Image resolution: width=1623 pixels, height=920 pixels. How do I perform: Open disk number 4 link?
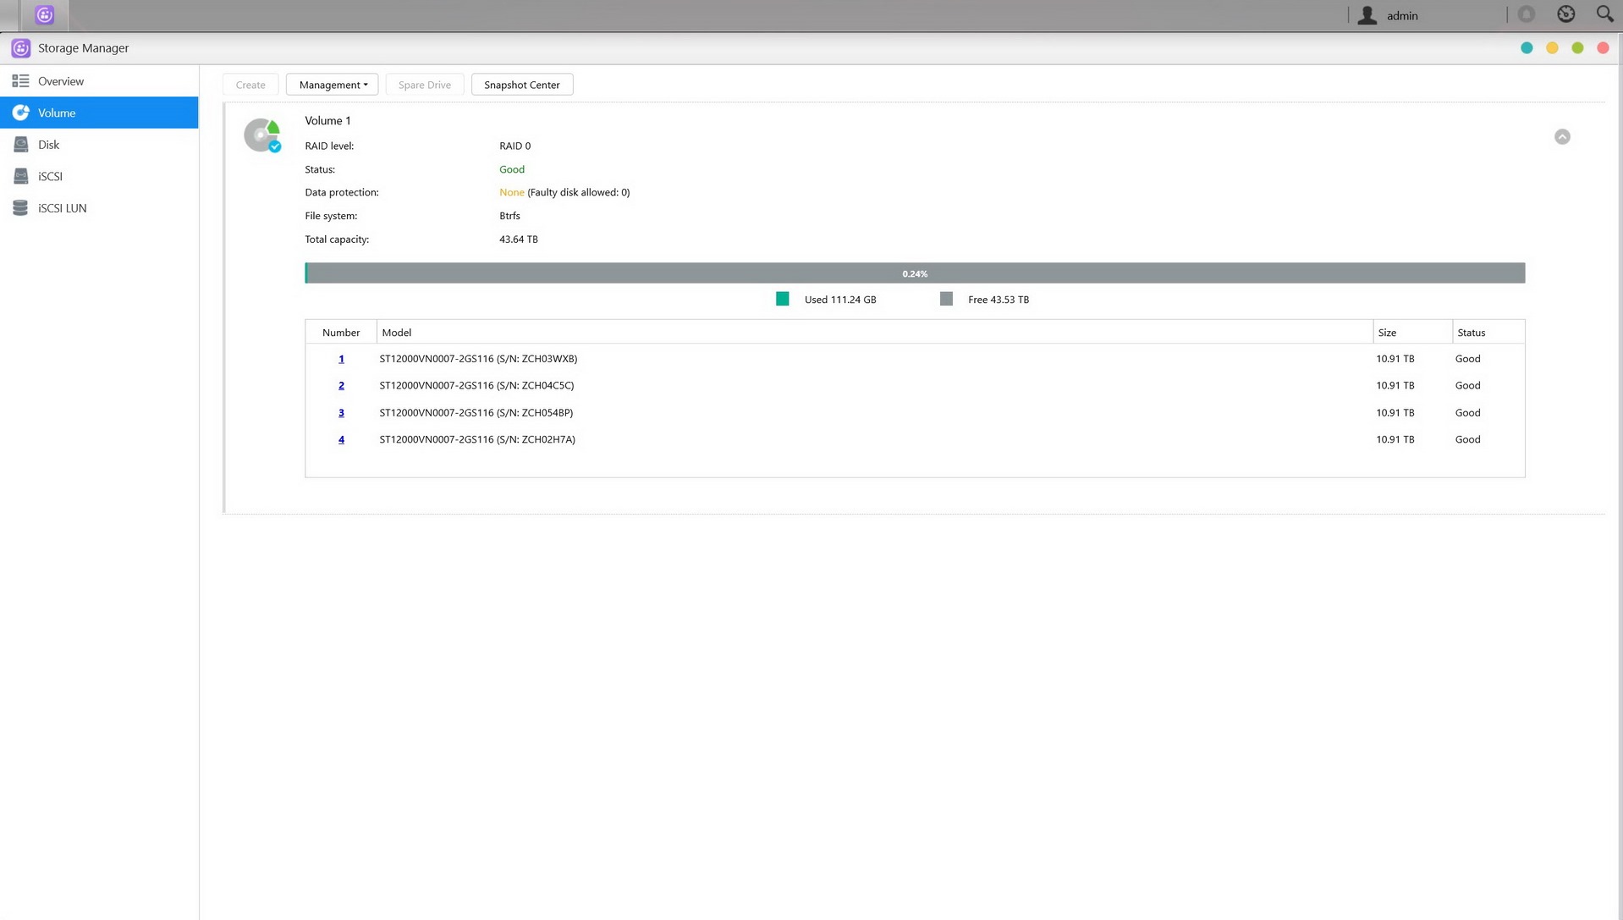pyautogui.click(x=341, y=439)
